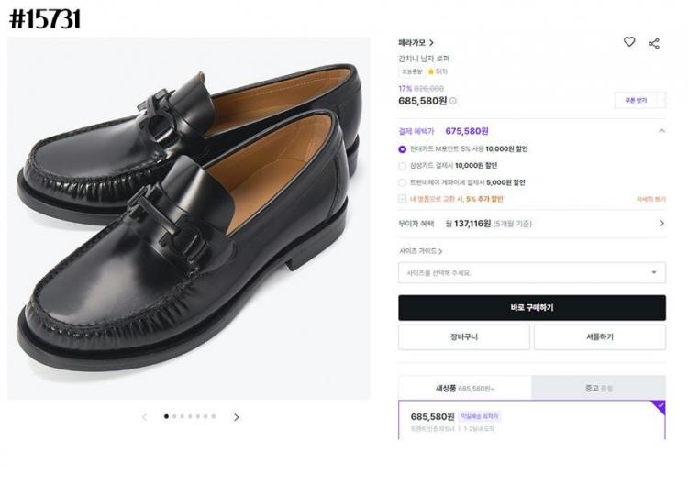Open 페라가모 brand page link
The width and height of the screenshot is (688, 484).
[416, 43]
